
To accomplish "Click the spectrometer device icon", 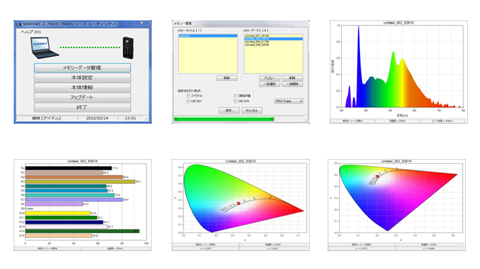I will tap(128, 47).
